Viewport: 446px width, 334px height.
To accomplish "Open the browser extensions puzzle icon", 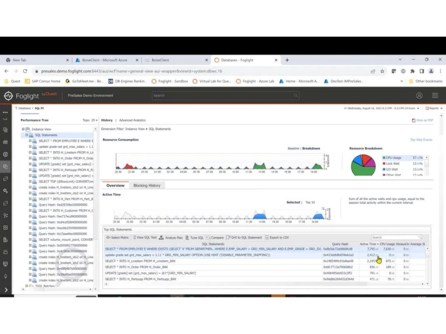I will click(x=413, y=71).
